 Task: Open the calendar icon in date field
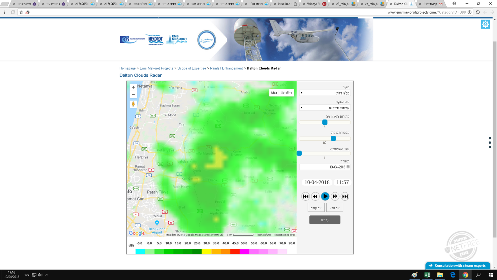coord(348,167)
